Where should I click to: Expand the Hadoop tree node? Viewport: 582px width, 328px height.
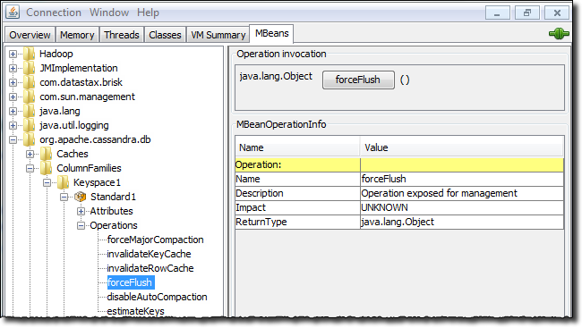(13, 55)
